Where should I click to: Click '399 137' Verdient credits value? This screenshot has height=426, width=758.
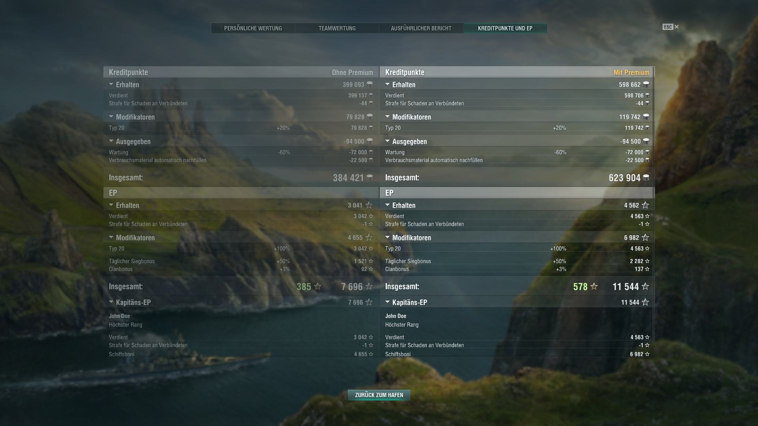[358, 95]
